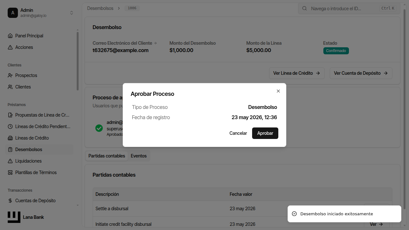Click the Fecha valor column header

coord(241,194)
